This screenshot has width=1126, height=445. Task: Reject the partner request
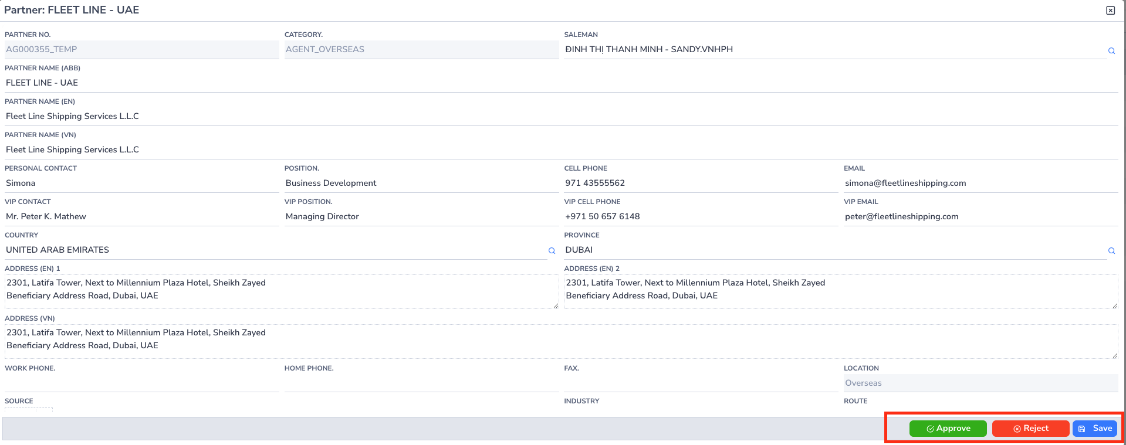point(1030,429)
